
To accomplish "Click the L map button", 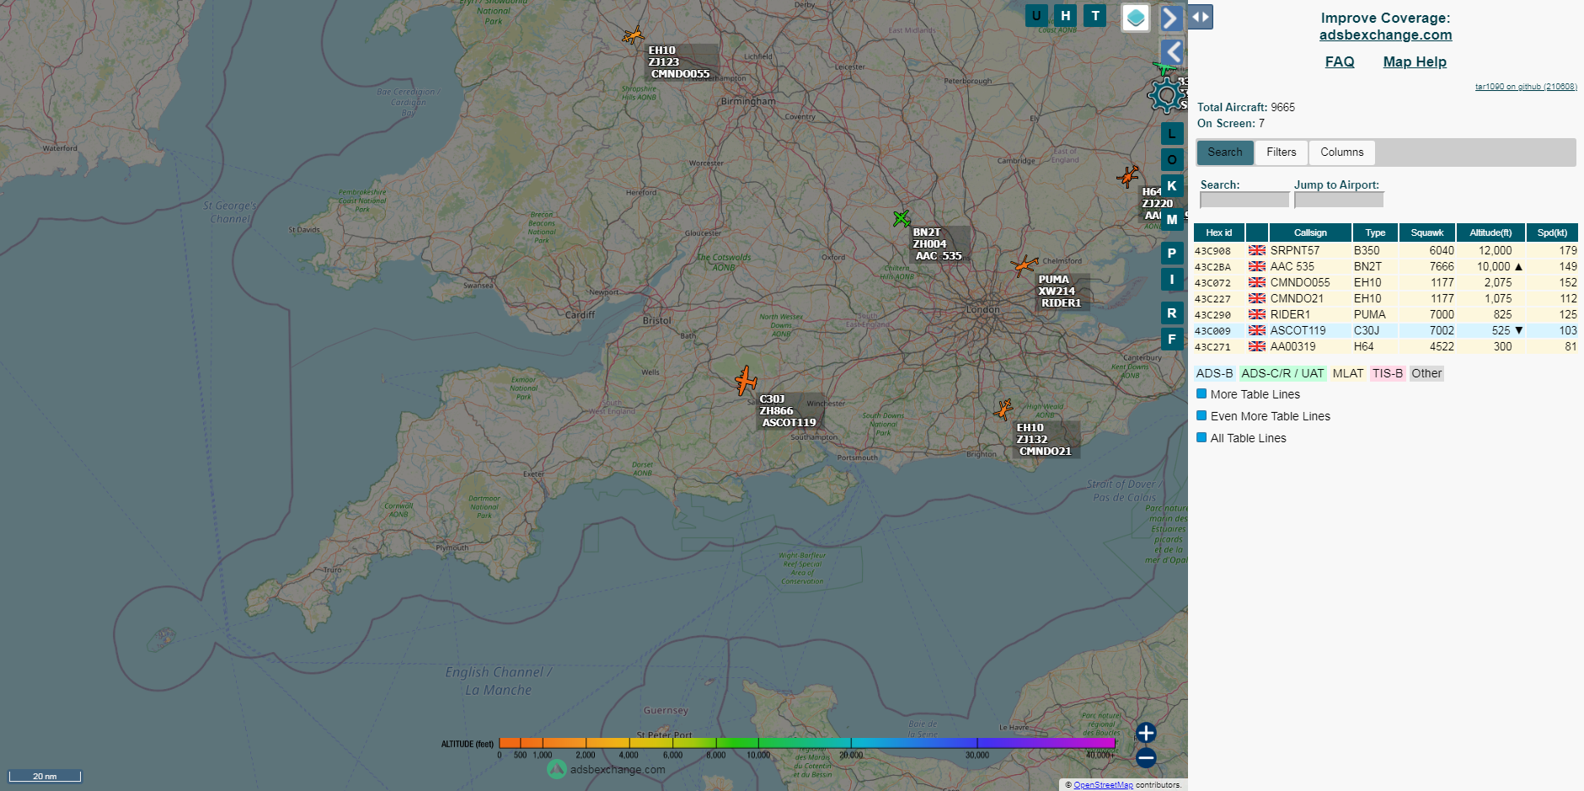I will [1172, 133].
